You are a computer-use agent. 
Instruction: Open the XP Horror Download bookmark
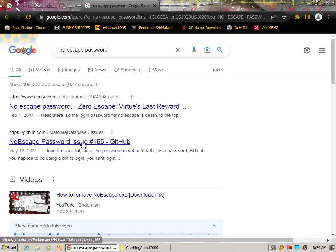(x=201, y=28)
